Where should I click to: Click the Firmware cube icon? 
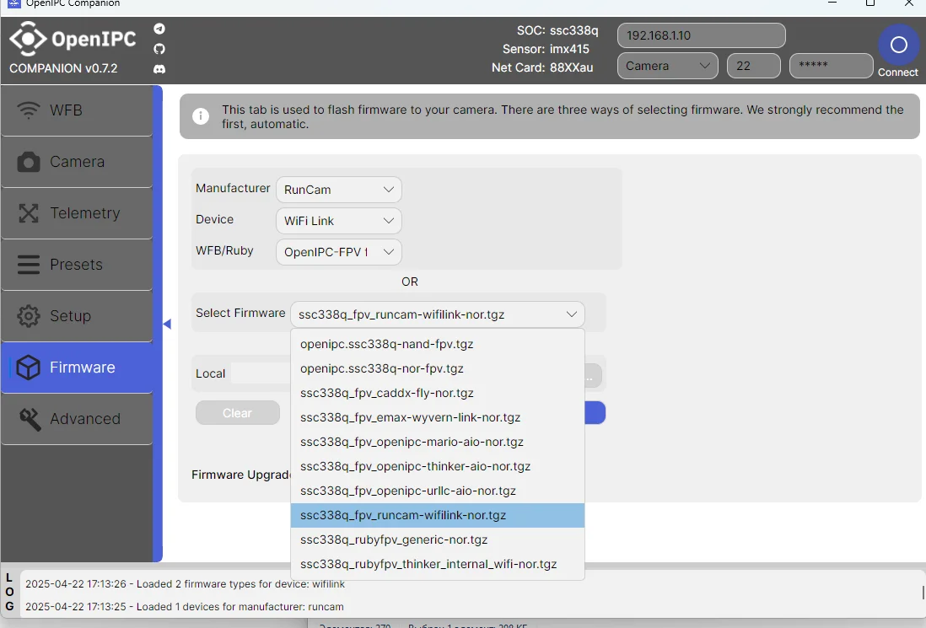click(x=28, y=368)
